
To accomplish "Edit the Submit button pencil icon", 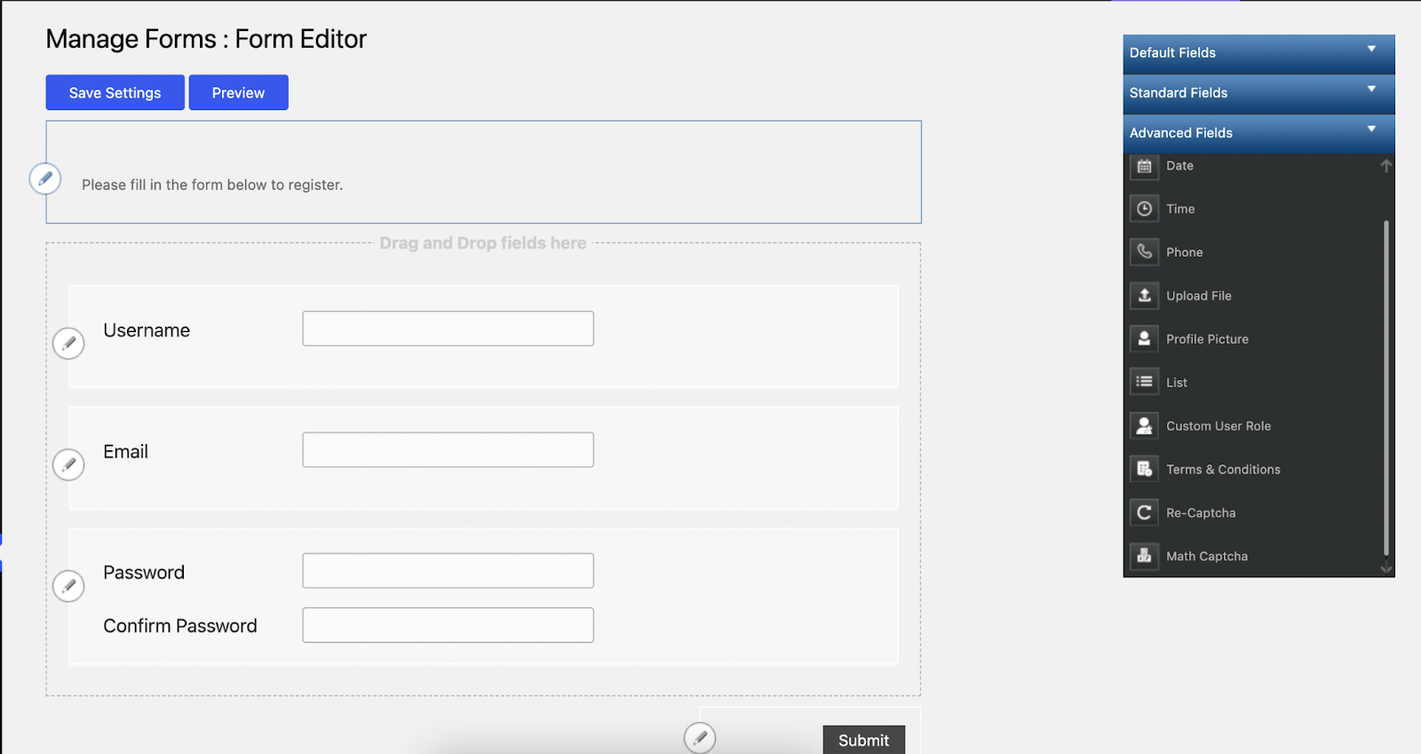I will point(700,737).
